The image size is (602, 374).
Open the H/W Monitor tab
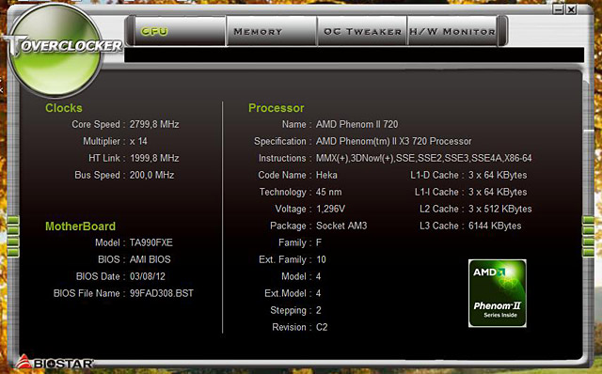point(452,31)
